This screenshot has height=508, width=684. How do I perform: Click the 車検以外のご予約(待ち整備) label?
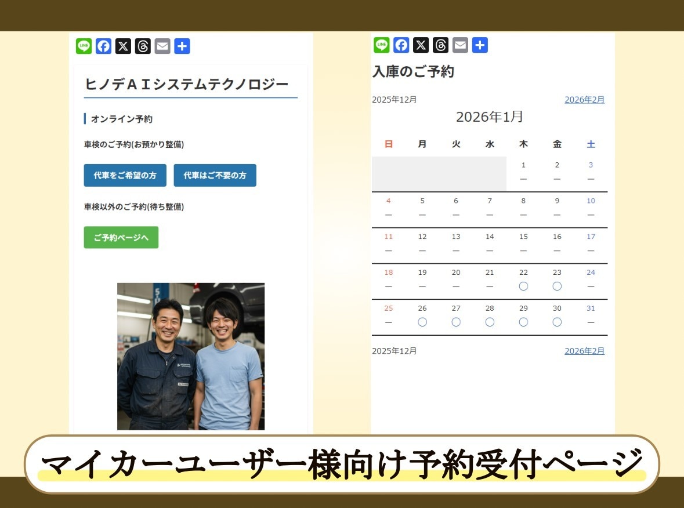134,206
